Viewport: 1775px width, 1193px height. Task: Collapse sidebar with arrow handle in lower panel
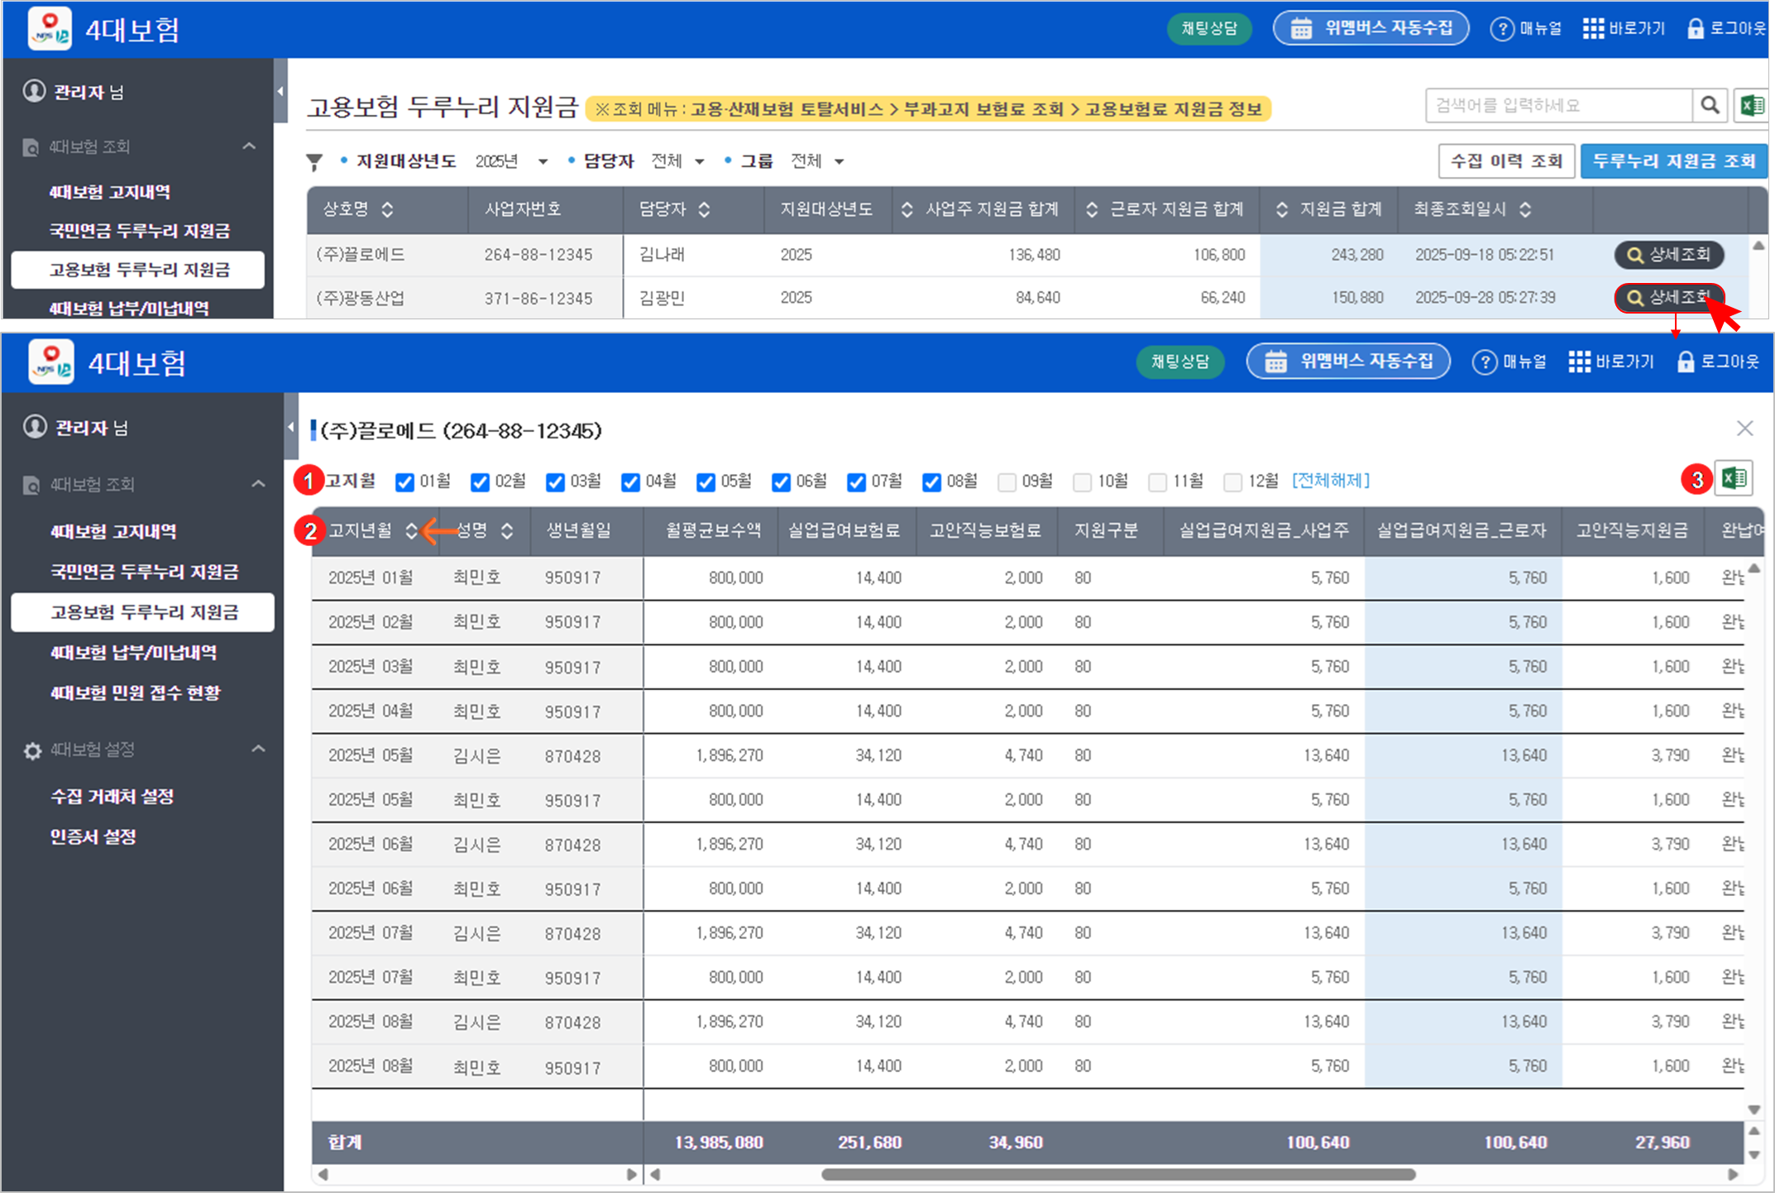290,427
